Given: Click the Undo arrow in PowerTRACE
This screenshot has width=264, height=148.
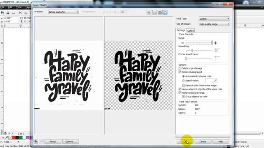Looking at the screenshot, I should pos(36,141).
